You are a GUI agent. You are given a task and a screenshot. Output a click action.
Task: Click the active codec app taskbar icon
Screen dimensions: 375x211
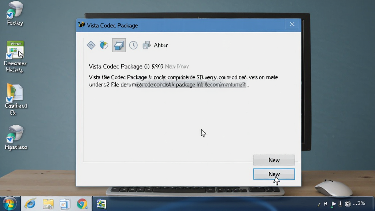tap(101, 204)
